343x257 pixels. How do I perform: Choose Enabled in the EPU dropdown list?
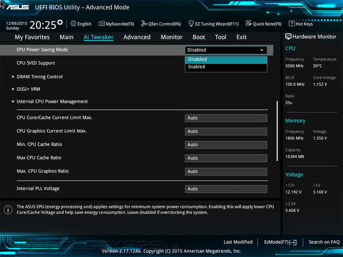point(226,67)
